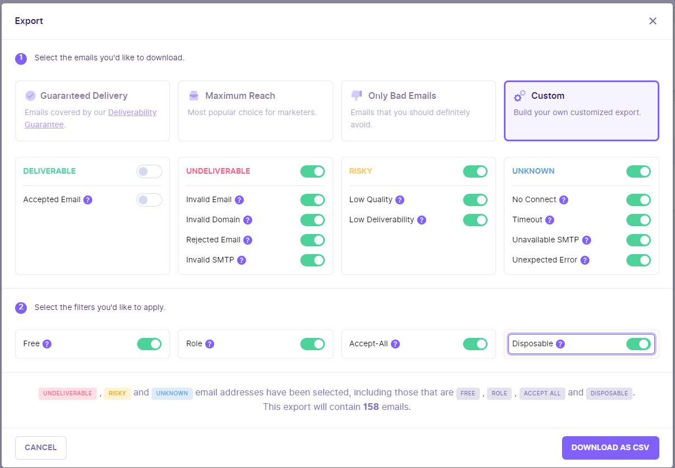Show info icon for Unavailable SMTP
The width and height of the screenshot is (675, 468).
(x=587, y=240)
